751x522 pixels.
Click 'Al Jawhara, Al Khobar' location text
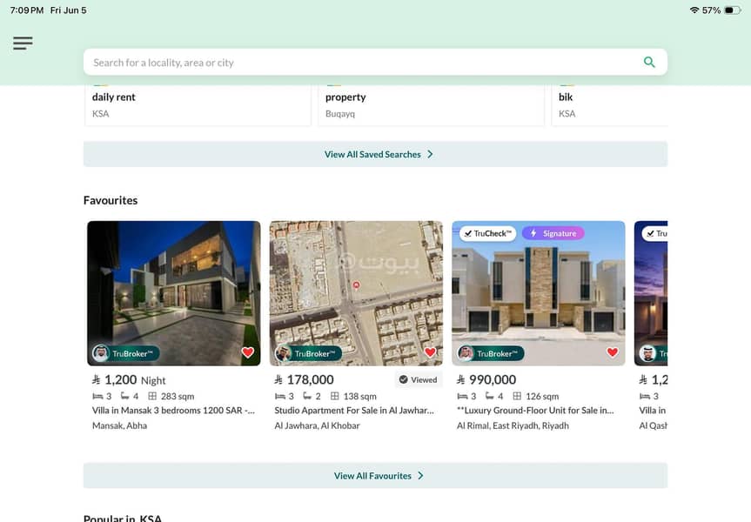click(x=317, y=425)
